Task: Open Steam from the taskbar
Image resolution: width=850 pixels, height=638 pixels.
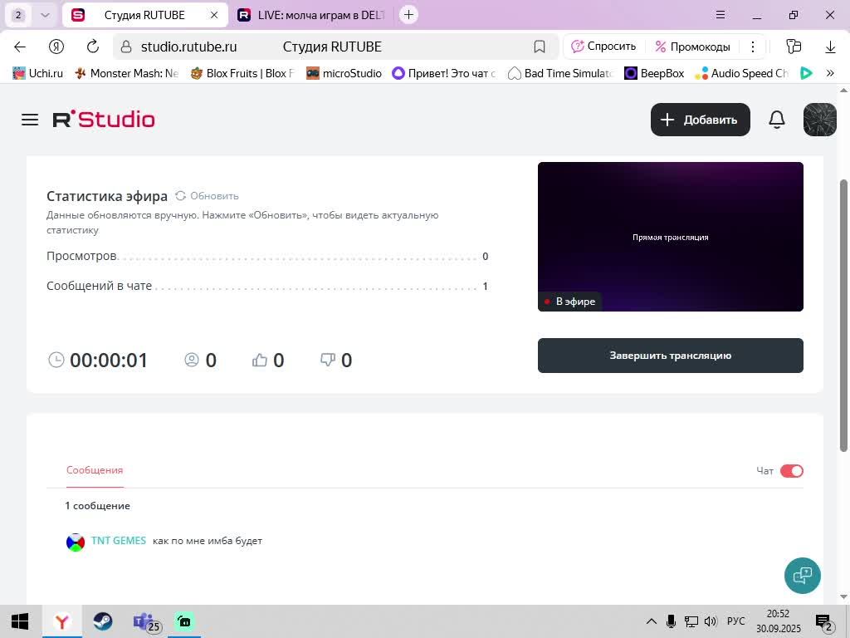Action: point(102,621)
